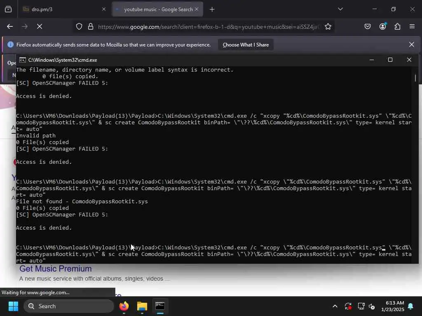
Task: Open the Firefox account menu
Action: point(383,26)
